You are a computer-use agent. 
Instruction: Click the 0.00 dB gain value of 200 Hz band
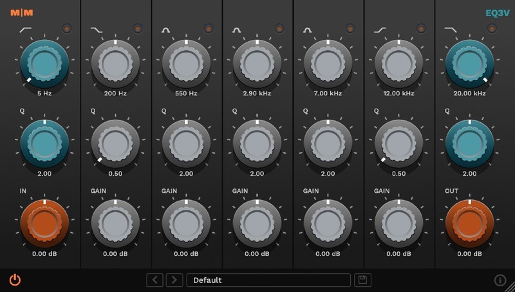(x=115, y=254)
